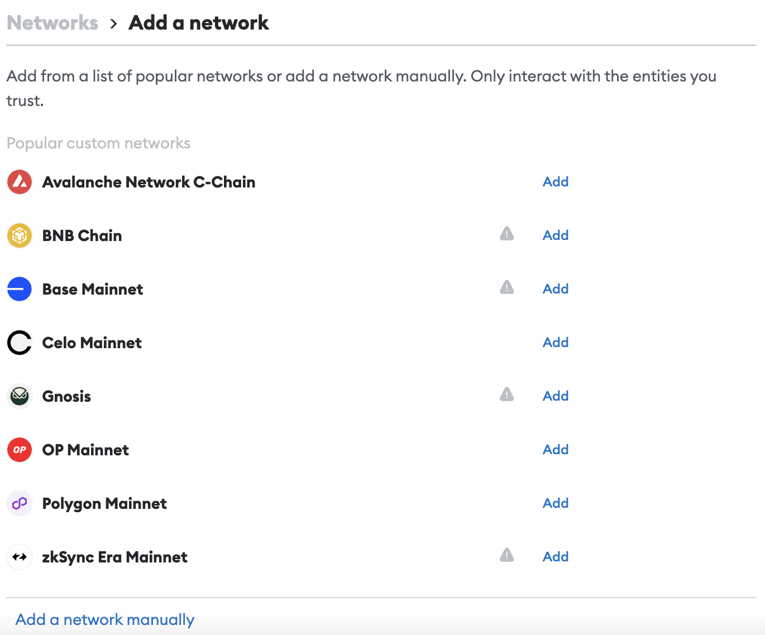Click the Celo Mainnet logo icon
The image size is (765, 635).
[x=20, y=343]
